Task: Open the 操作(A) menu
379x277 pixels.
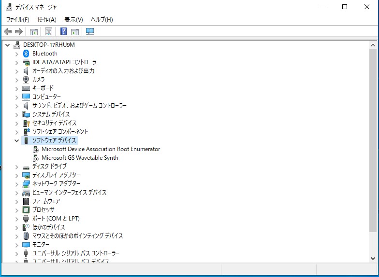Action: click(47, 19)
